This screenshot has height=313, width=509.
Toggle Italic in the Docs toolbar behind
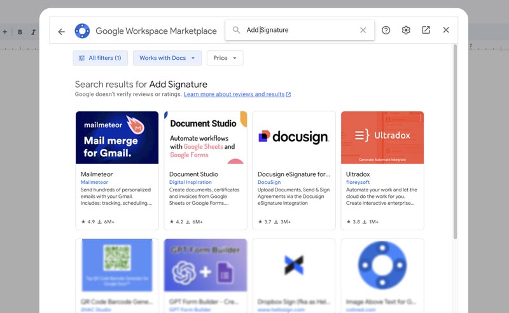[33, 32]
